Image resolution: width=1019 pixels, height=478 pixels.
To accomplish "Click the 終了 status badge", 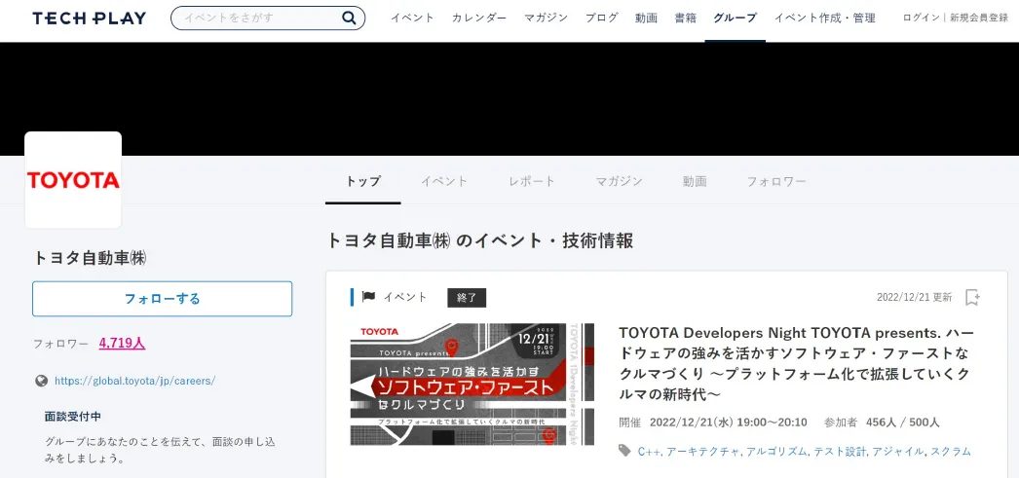I will [x=467, y=298].
